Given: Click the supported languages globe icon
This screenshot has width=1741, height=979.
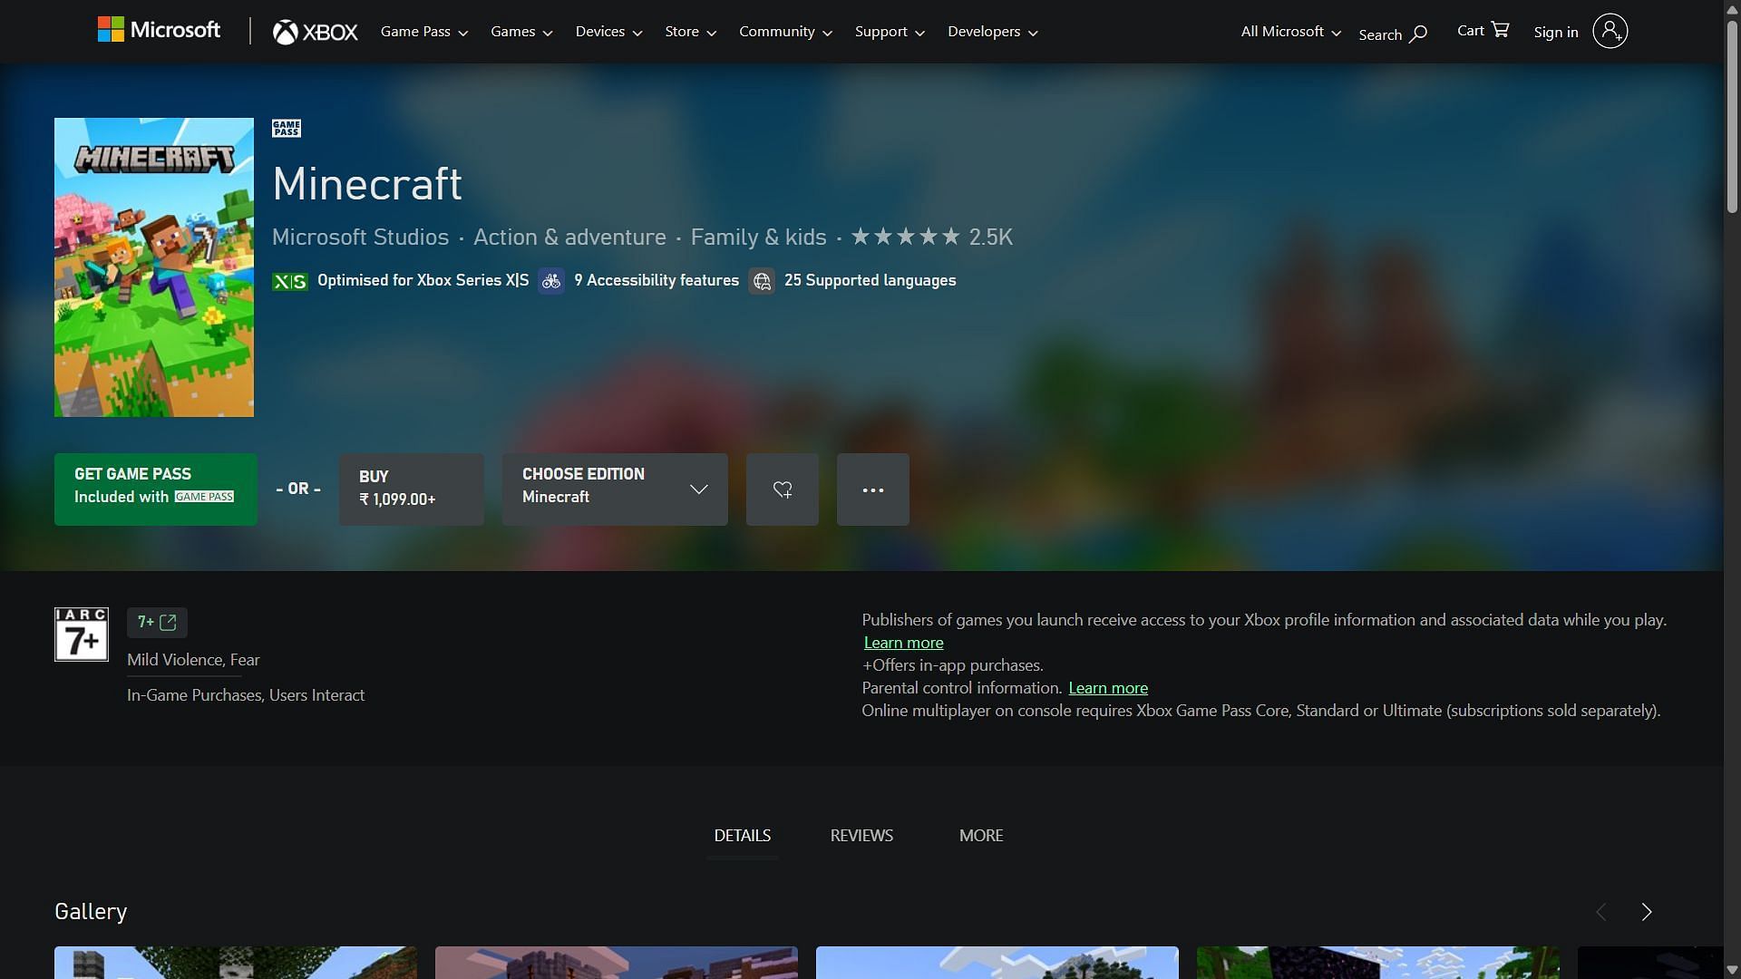Looking at the screenshot, I should point(762,281).
